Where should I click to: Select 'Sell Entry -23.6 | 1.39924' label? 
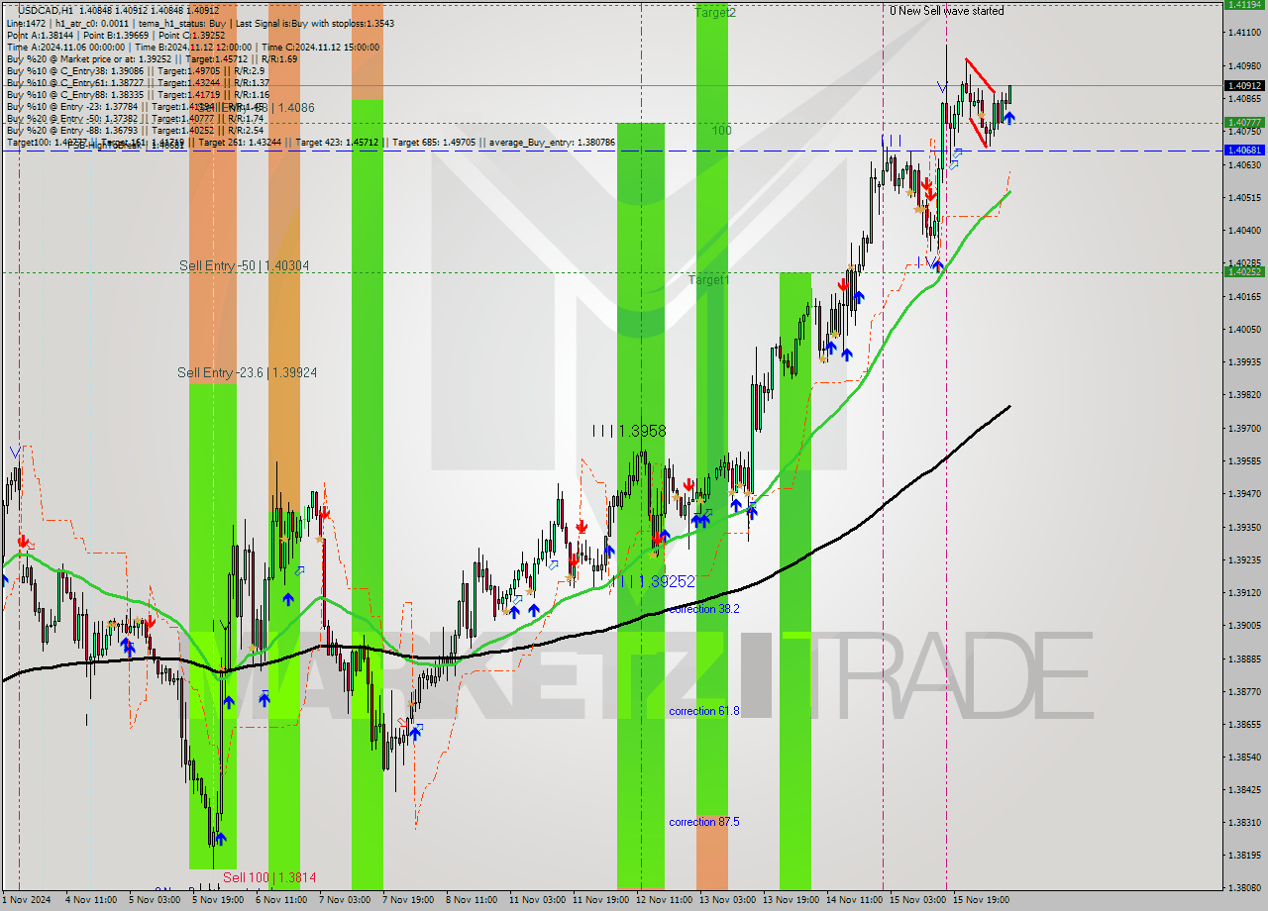(247, 372)
